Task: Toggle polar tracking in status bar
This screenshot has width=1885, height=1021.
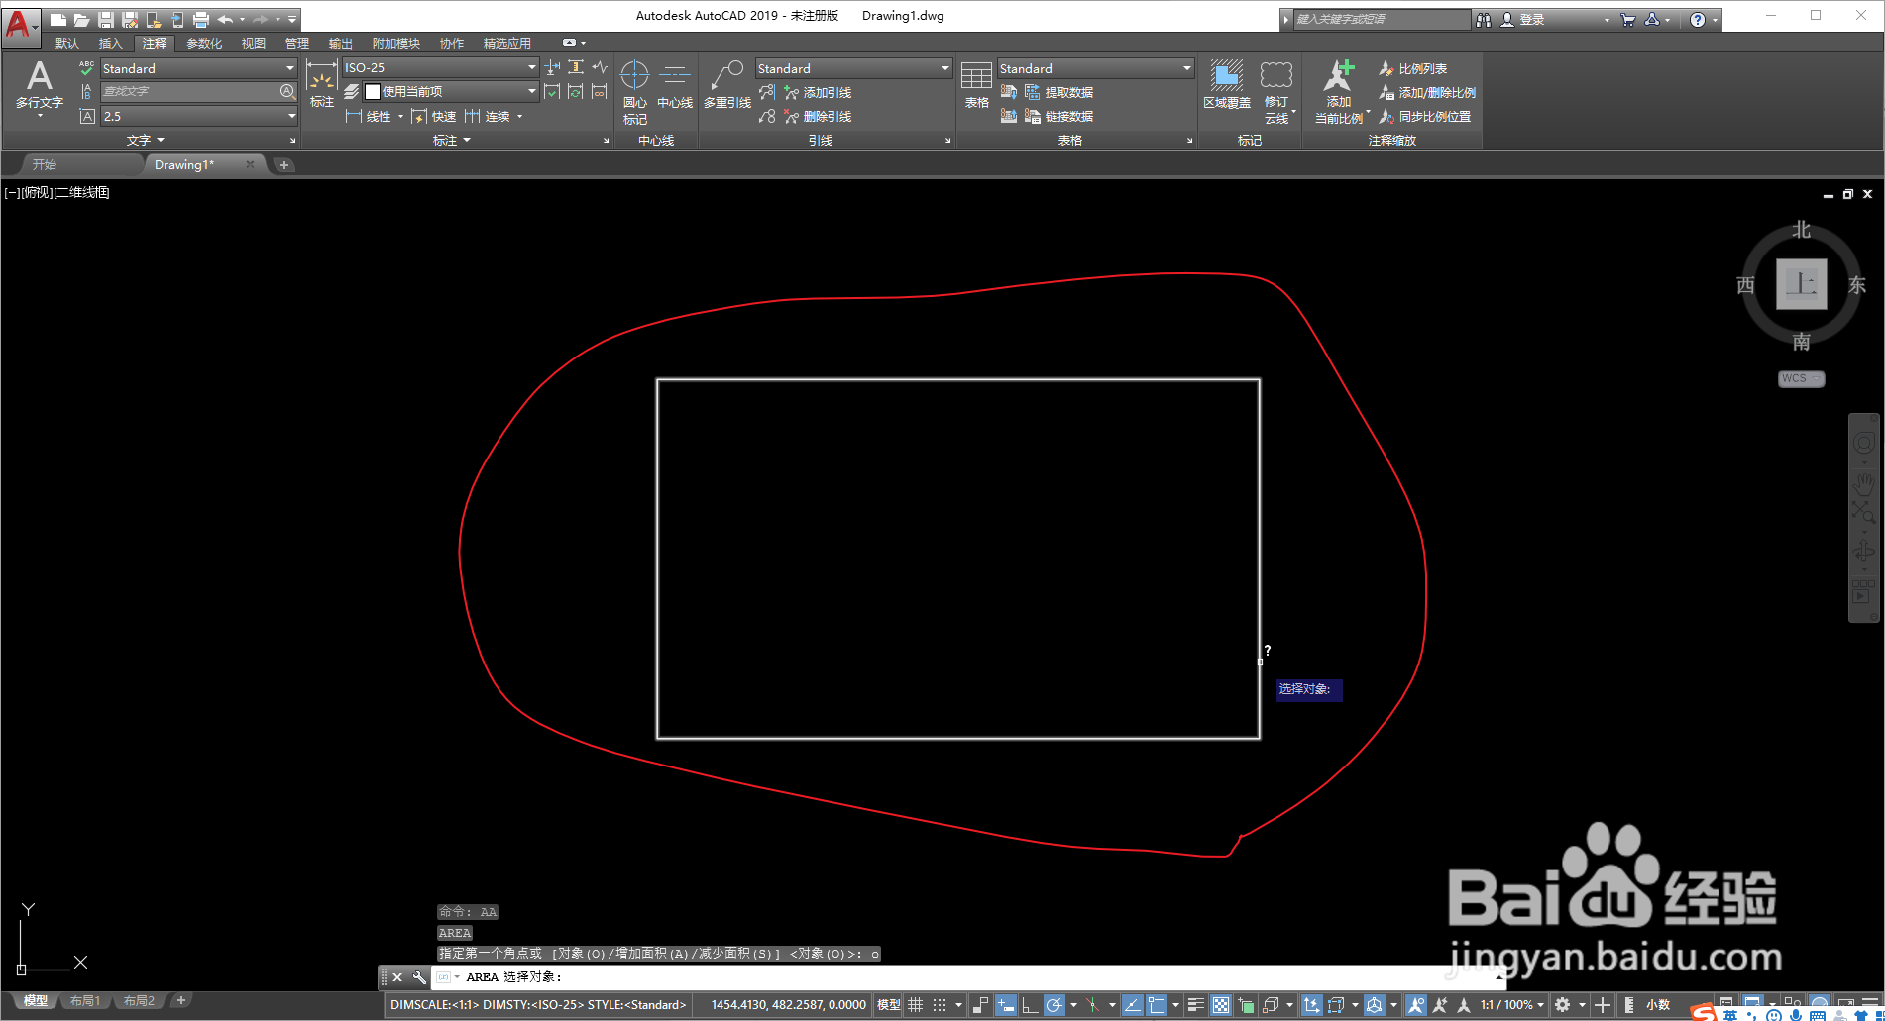Action: pyautogui.click(x=1053, y=1004)
